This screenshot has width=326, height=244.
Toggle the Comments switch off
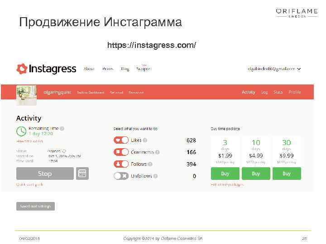(x=121, y=152)
